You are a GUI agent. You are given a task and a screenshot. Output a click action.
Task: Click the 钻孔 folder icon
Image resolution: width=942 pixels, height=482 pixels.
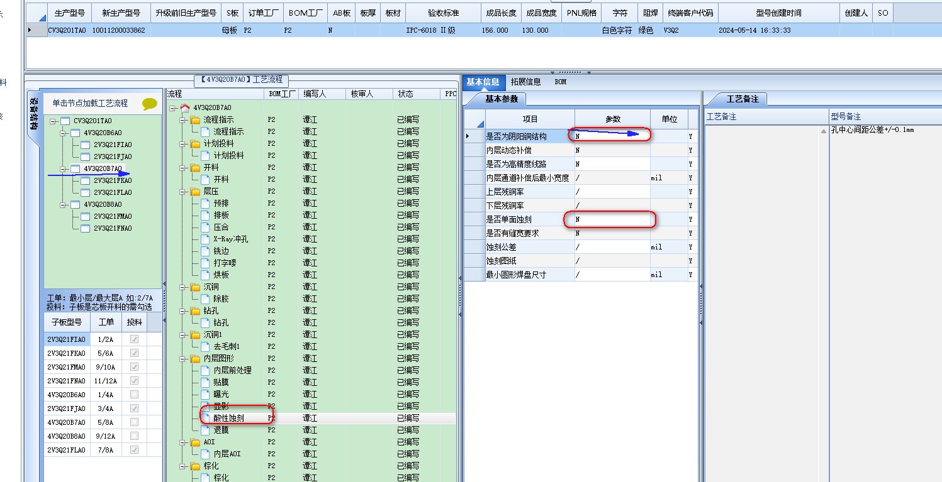pyautogui.click(x=195, y=311)
